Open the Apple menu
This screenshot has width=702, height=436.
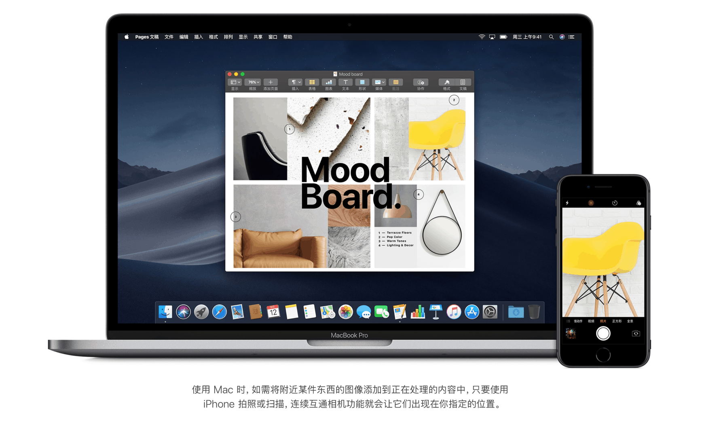coord(127,37)
